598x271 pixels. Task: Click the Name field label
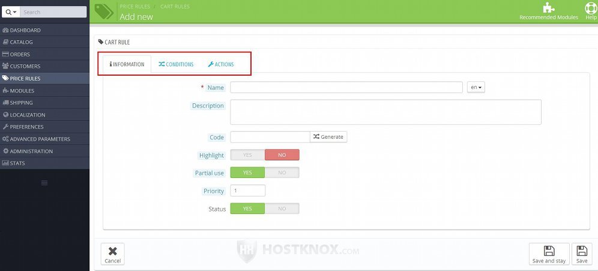pos(216,87)
